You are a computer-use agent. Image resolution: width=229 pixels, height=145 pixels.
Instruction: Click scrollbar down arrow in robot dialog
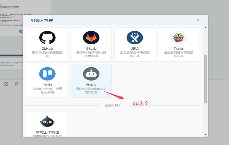(206, 135)
